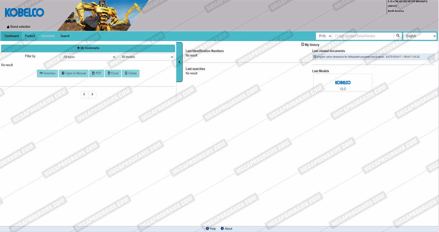
Task: Delete bookmark using trash button
Action: pos(130,73)
